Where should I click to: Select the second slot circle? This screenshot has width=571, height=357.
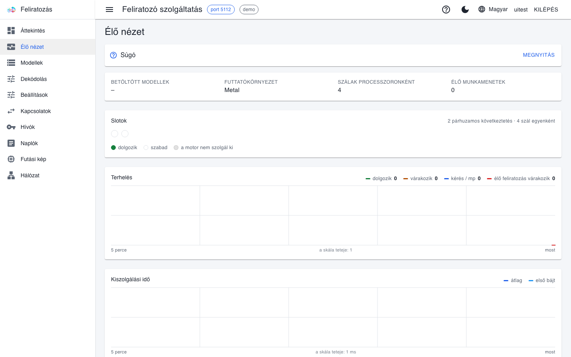coord(125,134)
